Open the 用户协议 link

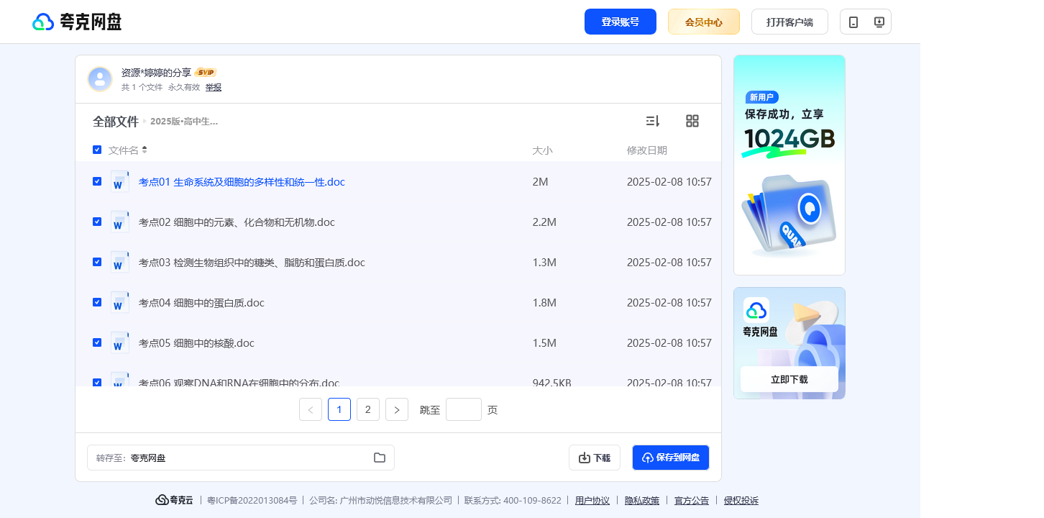coord(592,501)
